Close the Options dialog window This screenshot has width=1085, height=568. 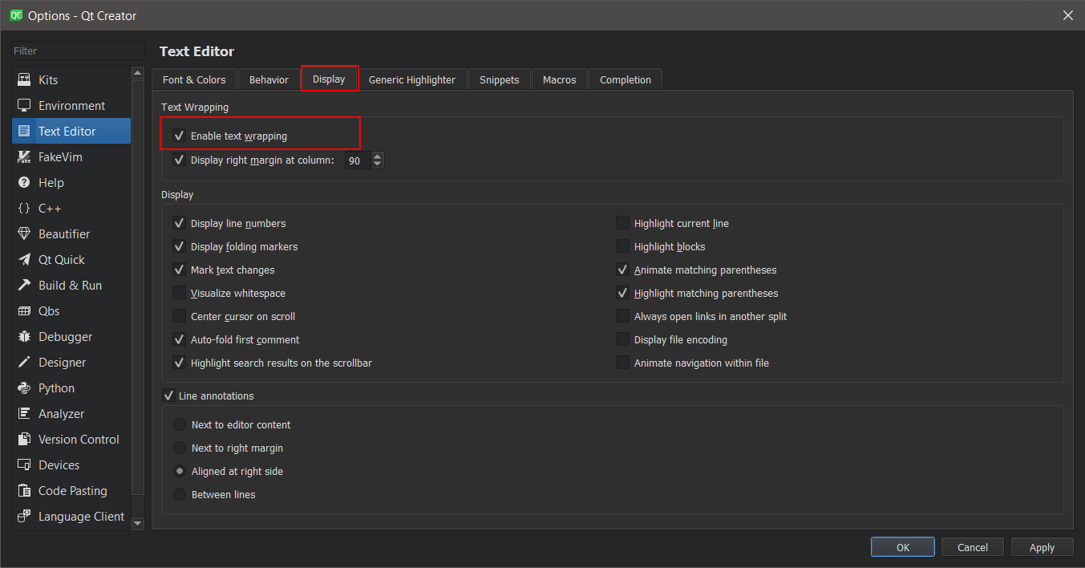[x=1067, y=15]
